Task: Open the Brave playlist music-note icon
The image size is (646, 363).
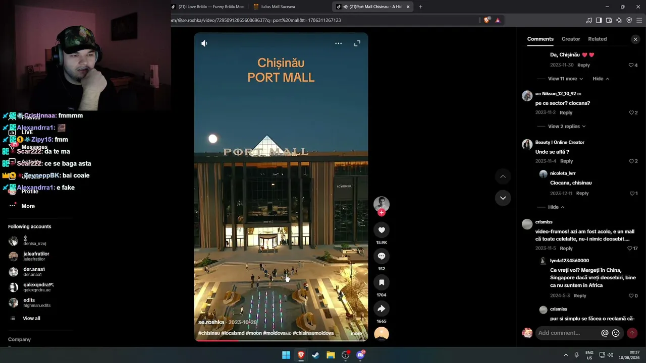Action: 588,20
